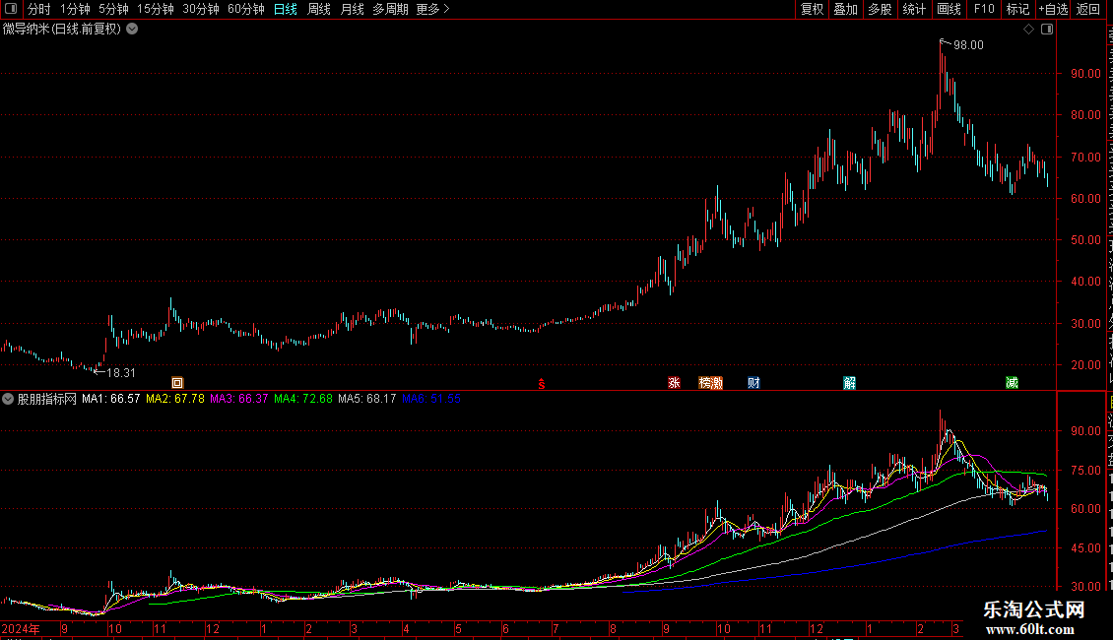This screenshot has height=640, width=1113.
Task: Click the 复权 adjustment button
Action: pos(812,9)
